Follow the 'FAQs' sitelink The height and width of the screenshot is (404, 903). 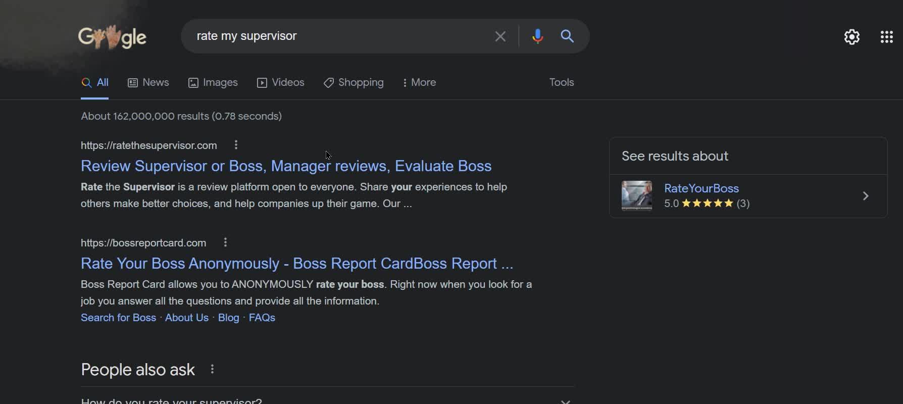tap(262, 318)
